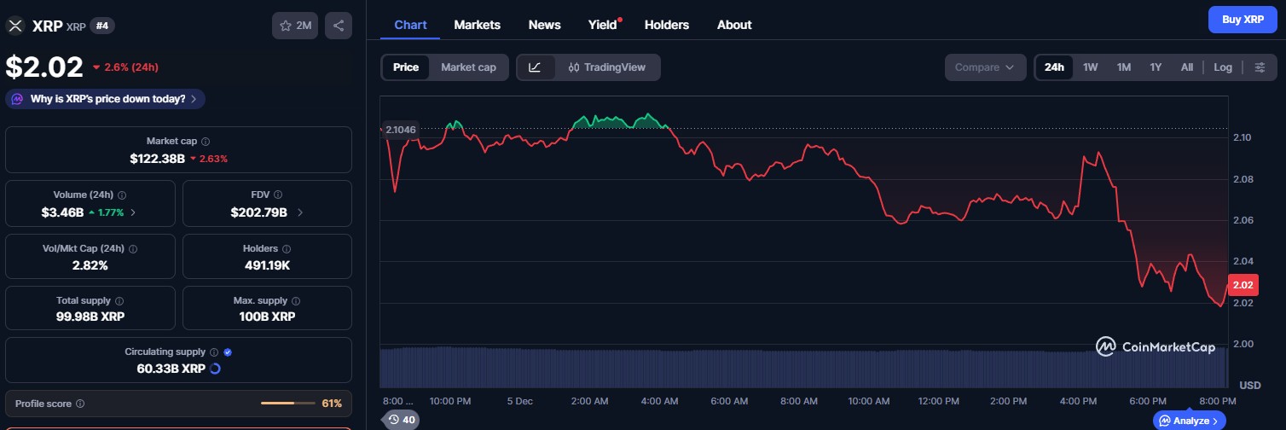Click the XRP logo icon
The image size is (1286, 430).
[x=14, y=26]
